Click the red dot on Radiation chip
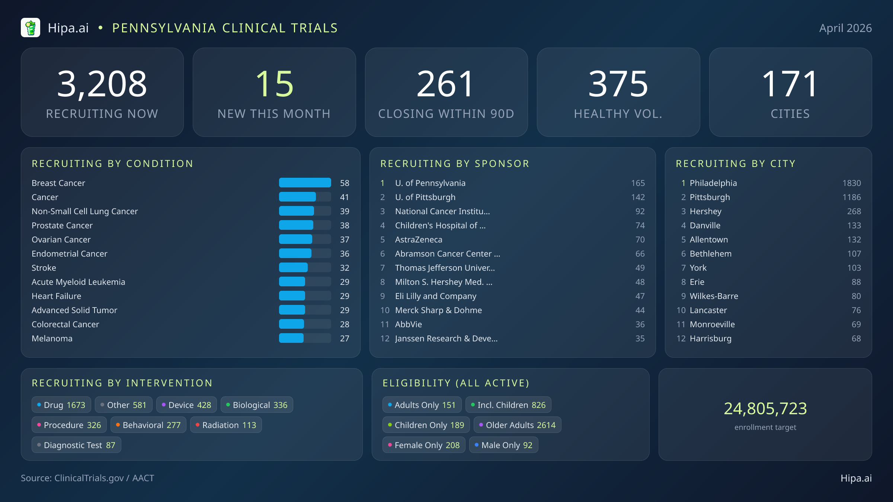Viewport: 893px width, 502px height. (x=197, y=425)
